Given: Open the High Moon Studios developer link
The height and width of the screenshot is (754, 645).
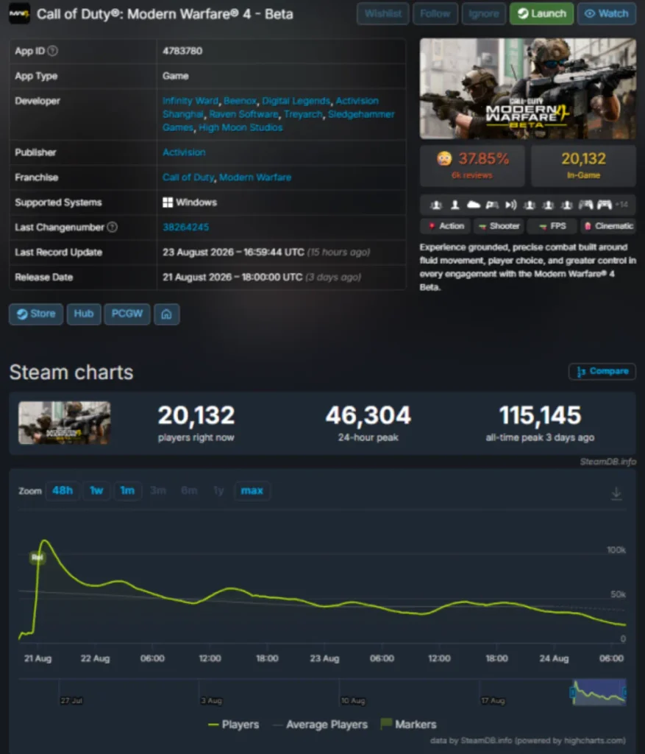Looking at the screenshot, I should click(x=240, y=127).
